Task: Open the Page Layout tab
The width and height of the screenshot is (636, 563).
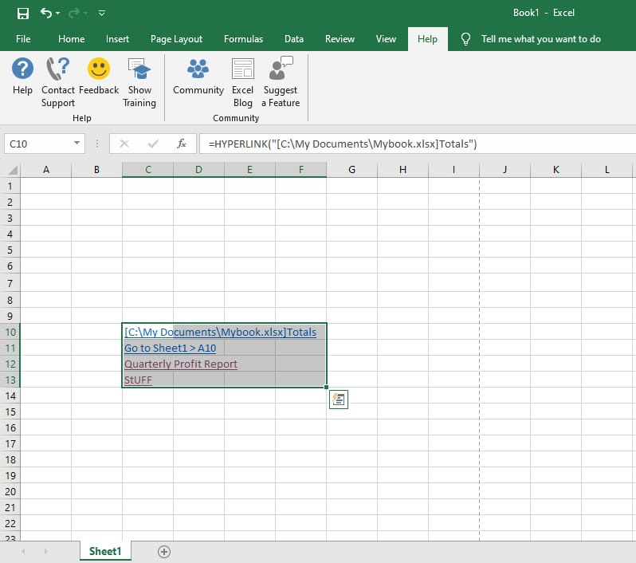Action: point(176,39)
